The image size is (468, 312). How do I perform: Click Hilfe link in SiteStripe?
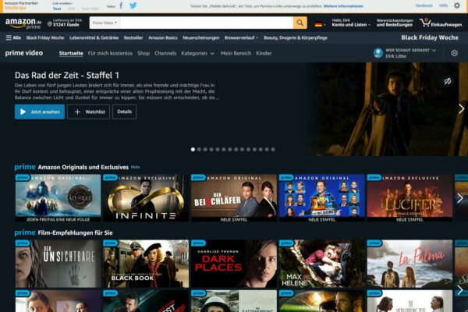click(444, 5)
